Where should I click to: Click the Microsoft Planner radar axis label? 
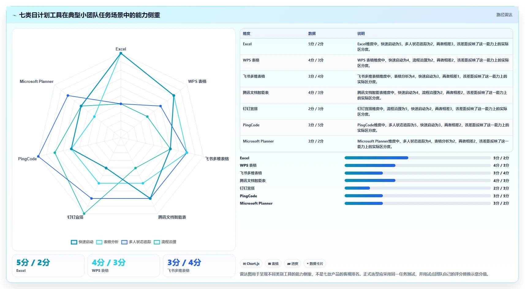(x=36, y=81)
